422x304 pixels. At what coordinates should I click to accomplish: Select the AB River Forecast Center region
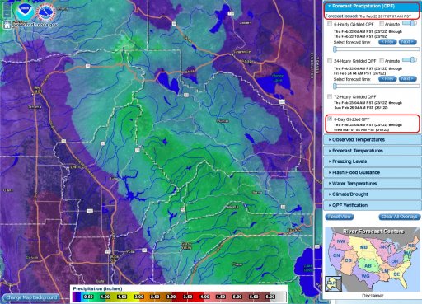click(x=368, y=266)
